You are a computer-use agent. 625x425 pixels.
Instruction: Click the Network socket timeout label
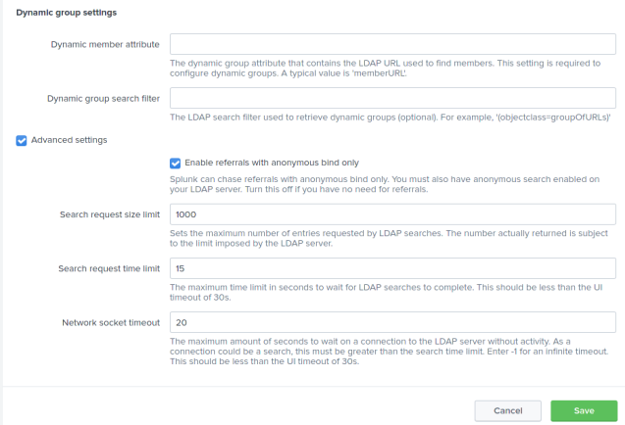(113, 322)
